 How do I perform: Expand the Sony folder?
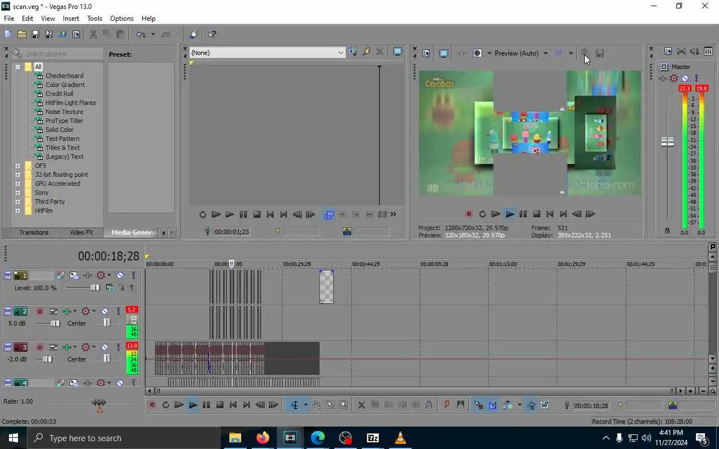(17, 193)
